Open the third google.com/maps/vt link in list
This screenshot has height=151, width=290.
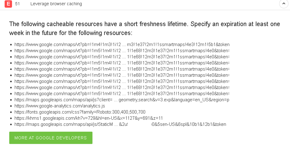(x=122, y=57)
